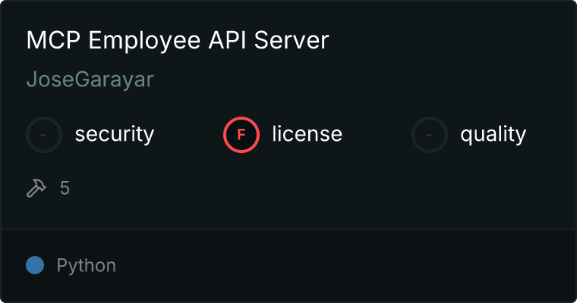577x303 pixels.
Task: Select the security label text
Action: (114, 135)
